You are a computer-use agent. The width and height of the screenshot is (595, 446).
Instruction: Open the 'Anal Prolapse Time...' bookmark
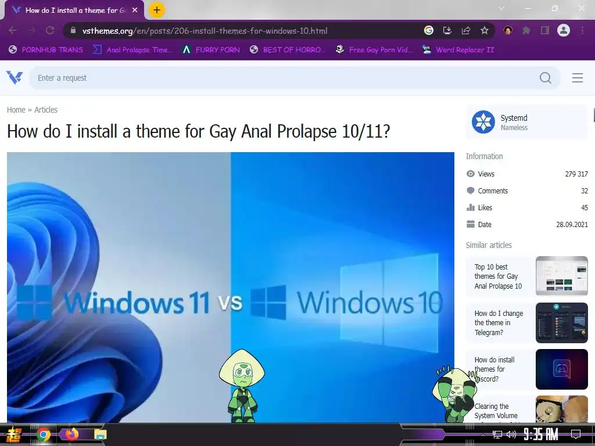[x=133, y=50]
